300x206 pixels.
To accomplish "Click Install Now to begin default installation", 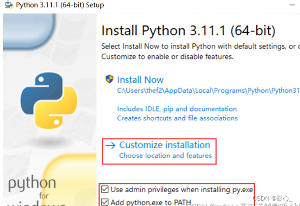I will click(x=140, y=80).
